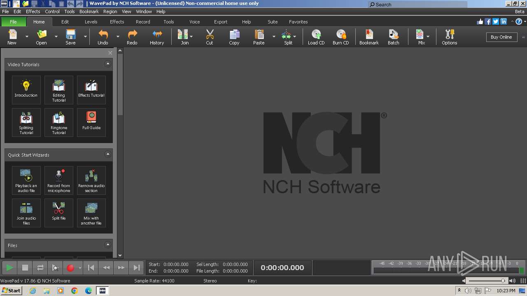Screen dimensions: 527x296
Task: Open the dropdown arrow next to Split
Action: point(294,37)
